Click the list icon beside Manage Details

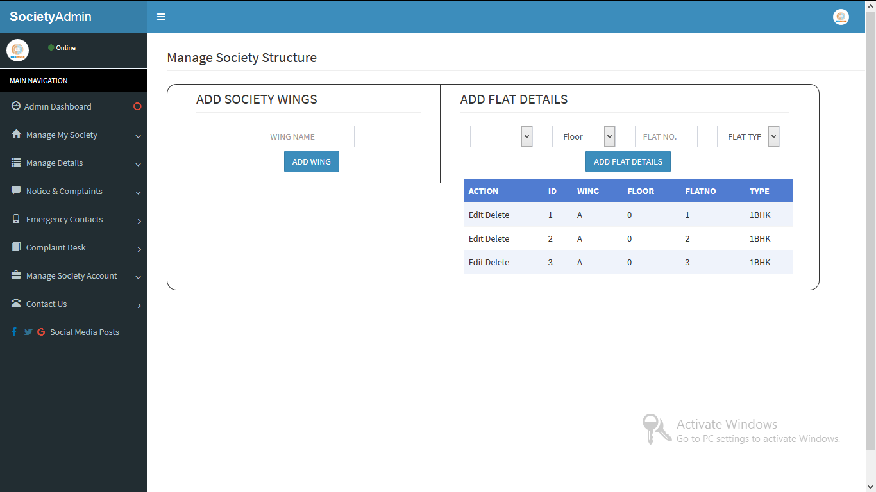14,163
